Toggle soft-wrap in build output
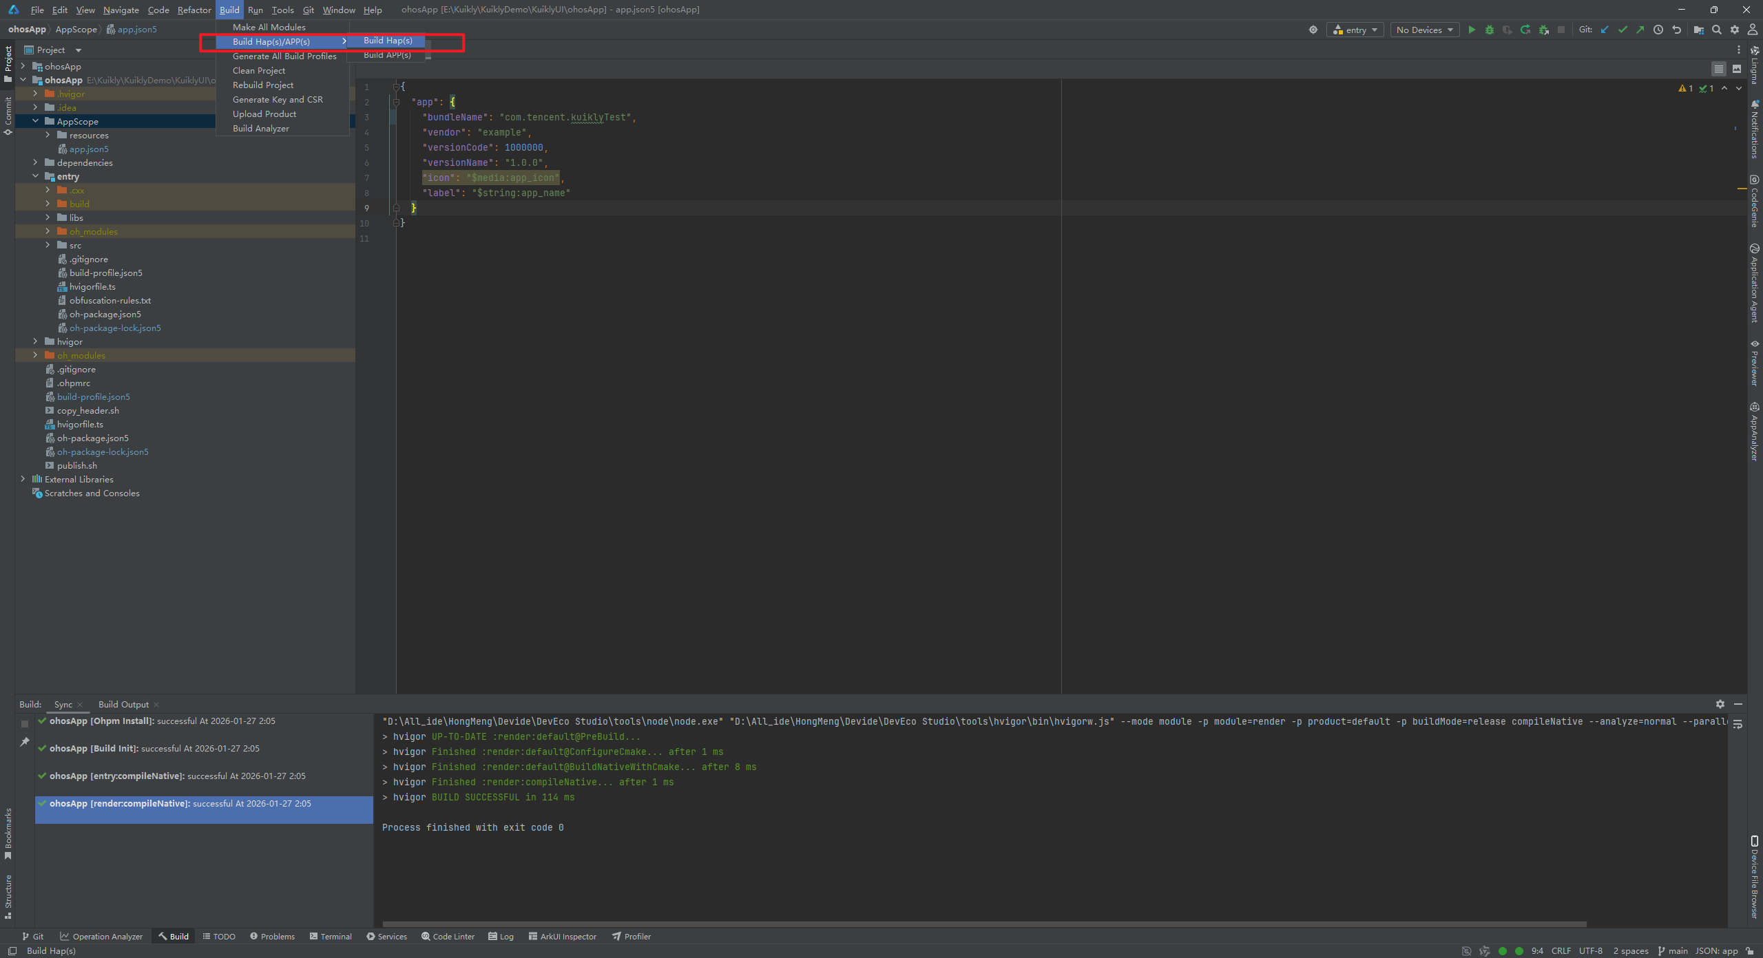This screenshot has height=958, width=1763. [1738, 724]
